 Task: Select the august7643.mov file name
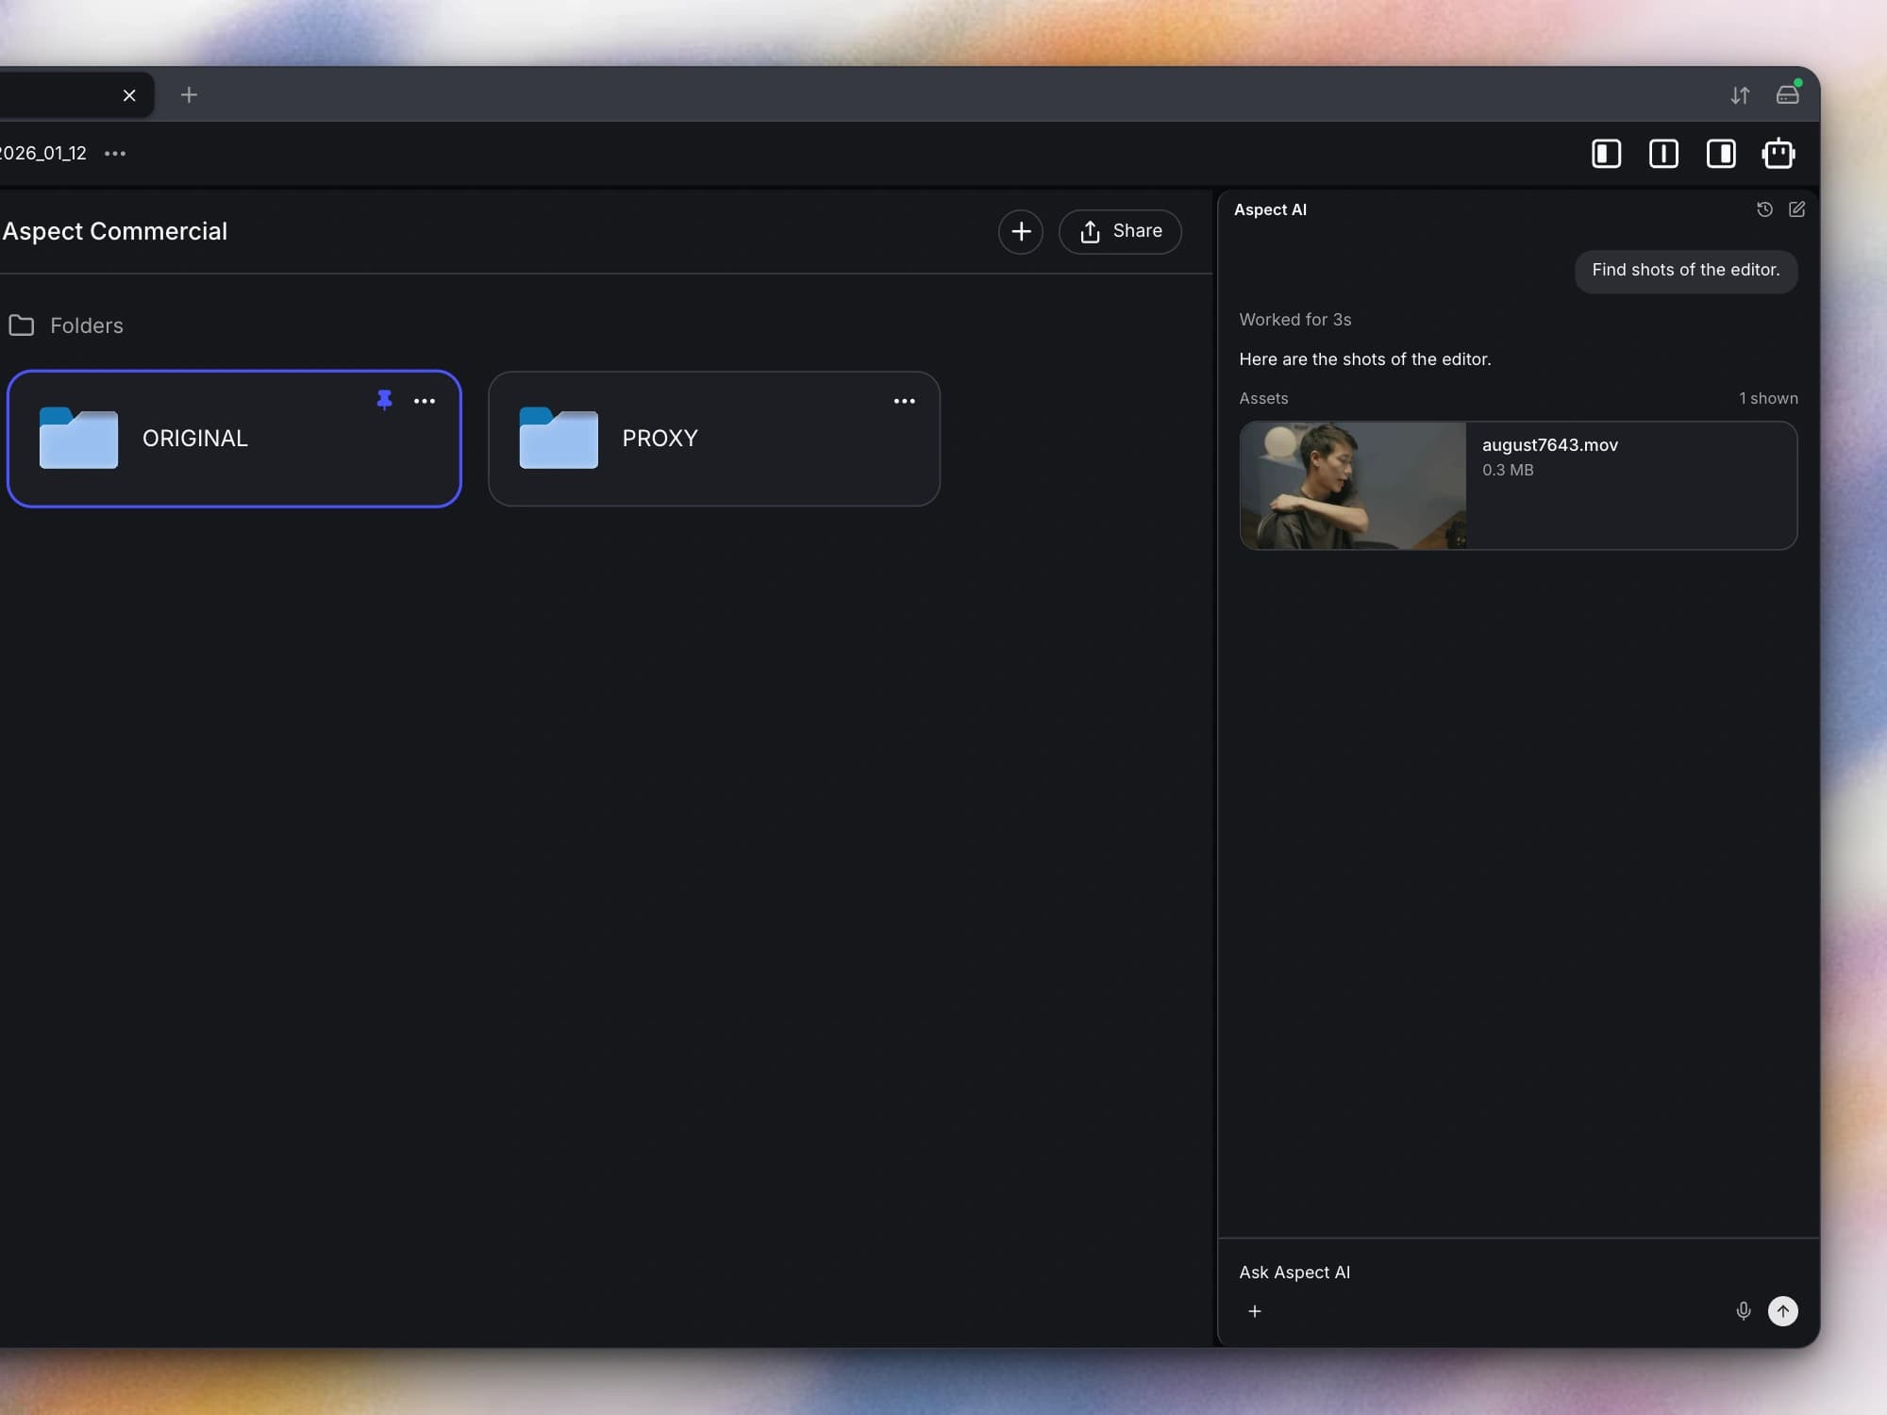pyautogui.click(x=1549, y=445)
